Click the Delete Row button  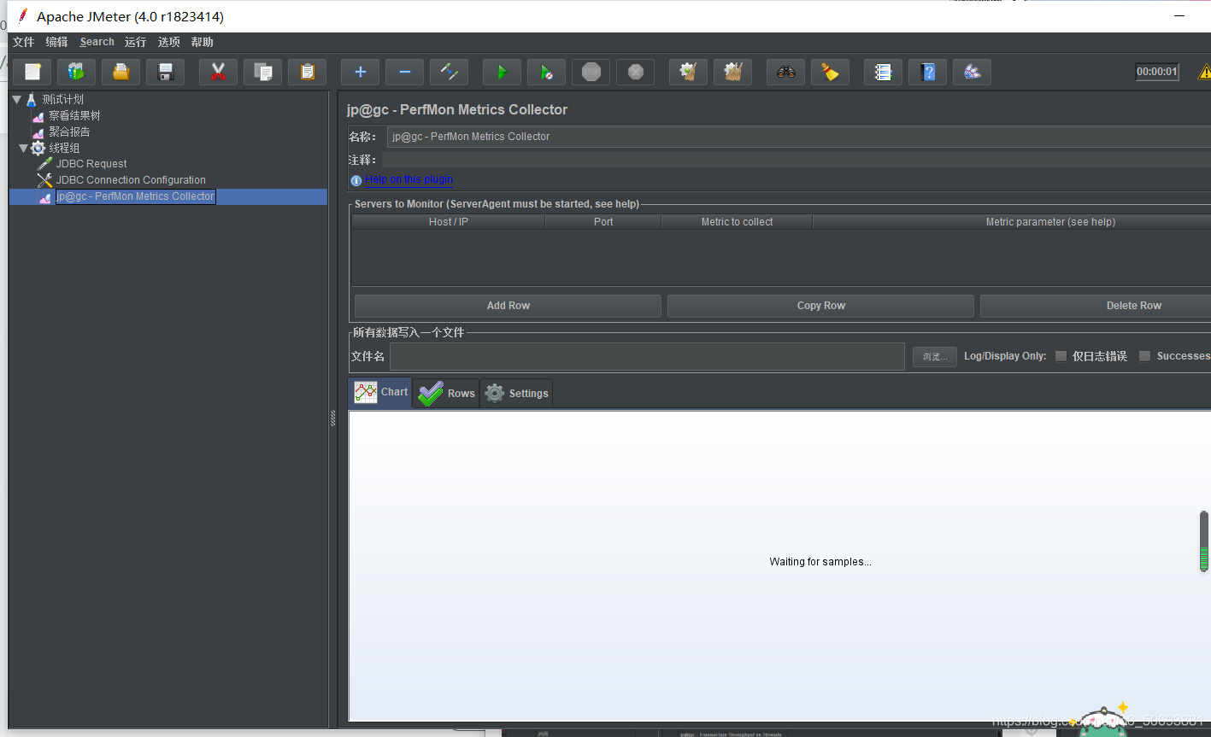(x=1096, y=306)
